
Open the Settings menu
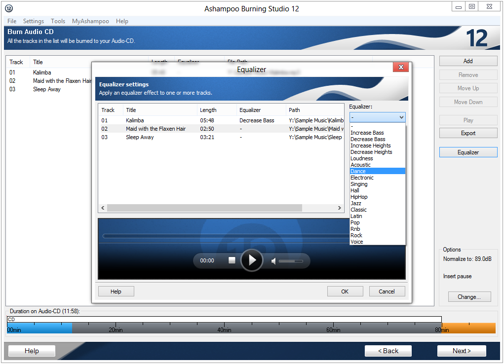pos(34,21)
